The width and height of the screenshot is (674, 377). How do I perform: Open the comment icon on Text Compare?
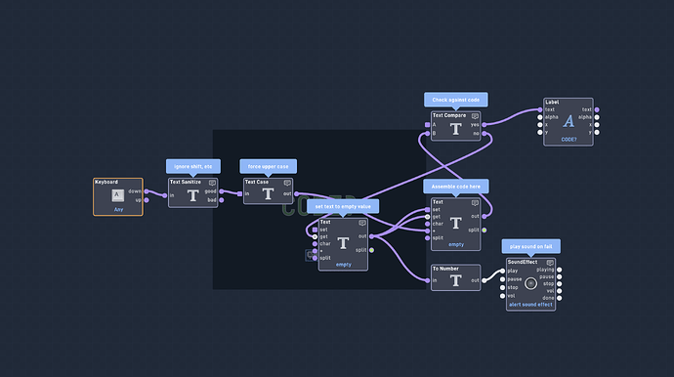click(x=475, y=116)
